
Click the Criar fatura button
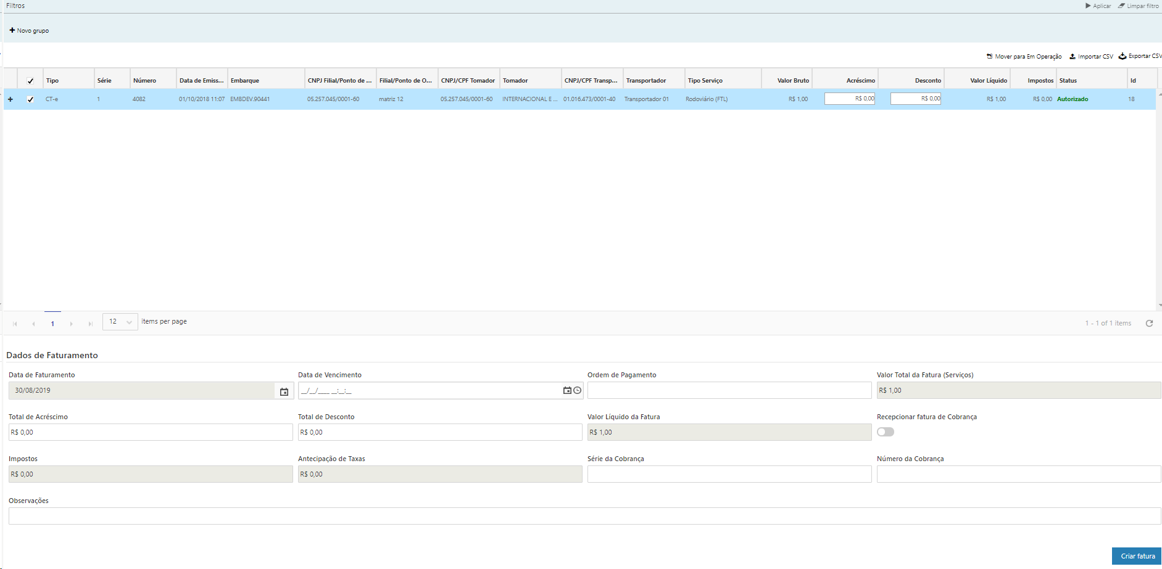1137,556
